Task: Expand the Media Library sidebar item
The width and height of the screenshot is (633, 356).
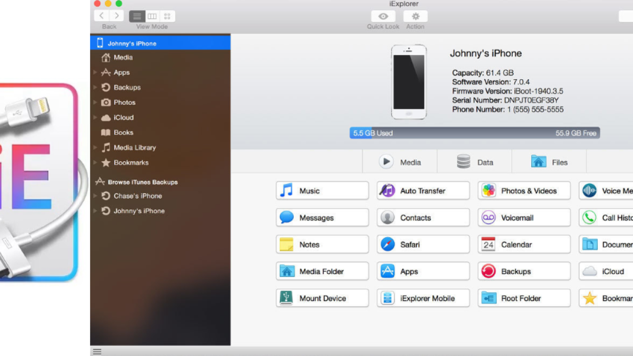Action: (95, 147)
